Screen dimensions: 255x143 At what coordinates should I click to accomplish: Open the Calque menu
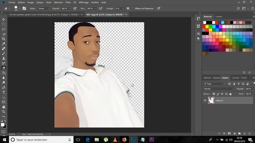click(x=40, y=2)
